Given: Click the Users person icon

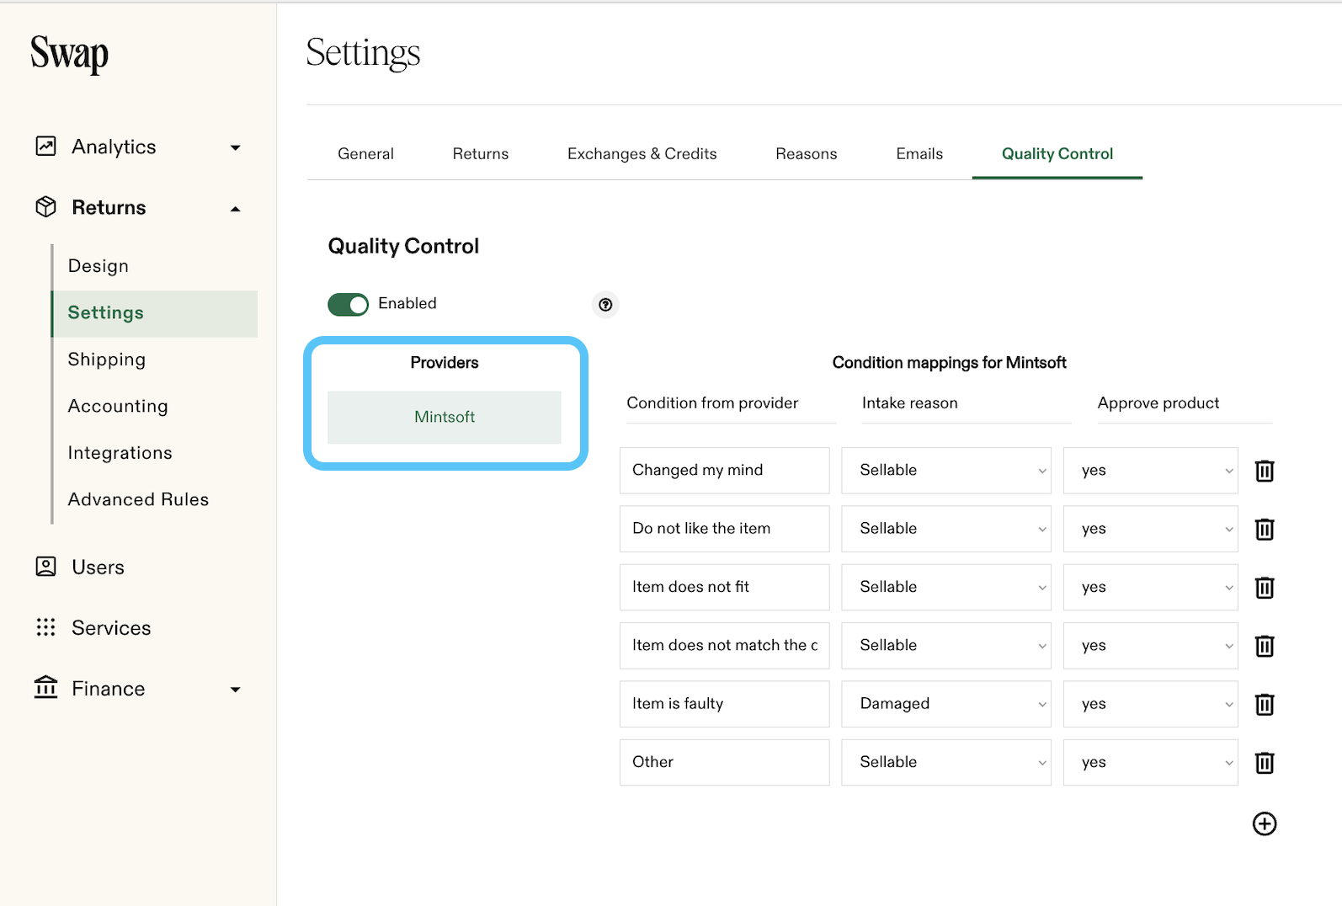Looking at the screenshot, I should point(46,567).
